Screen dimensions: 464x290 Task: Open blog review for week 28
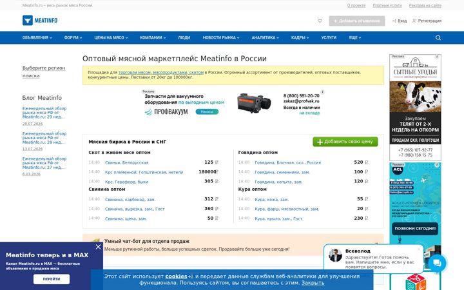44,138
